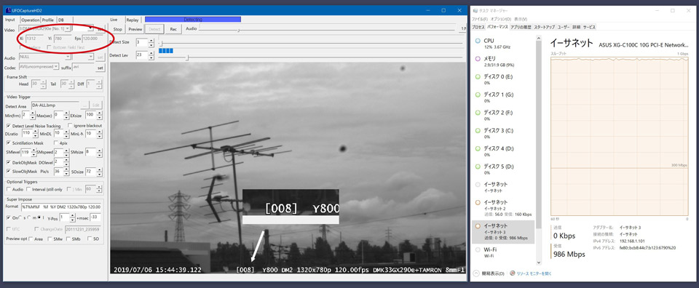Click the Detect Area DA-ALL.bmp field
699x288 pixels.
55,105
